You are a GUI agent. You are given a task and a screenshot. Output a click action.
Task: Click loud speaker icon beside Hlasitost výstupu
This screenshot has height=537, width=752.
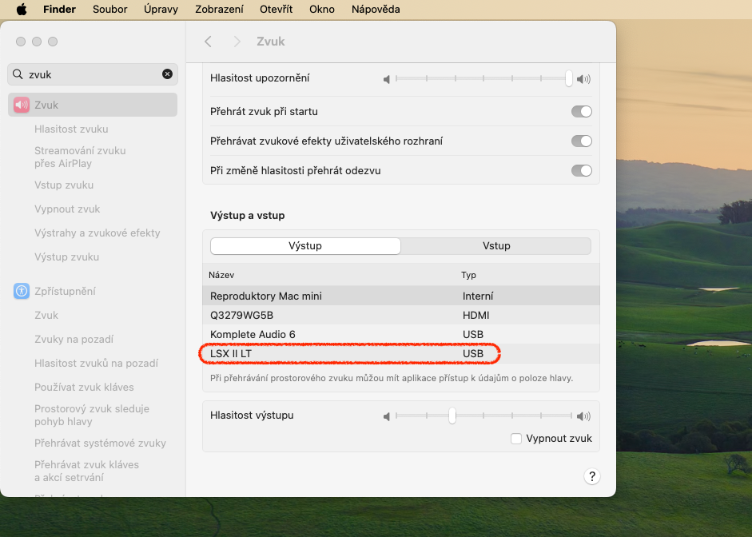[583, 416]
